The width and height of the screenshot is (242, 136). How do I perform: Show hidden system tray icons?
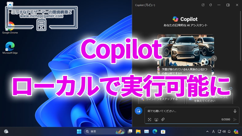pyautogui.click(x=207, y=131)
